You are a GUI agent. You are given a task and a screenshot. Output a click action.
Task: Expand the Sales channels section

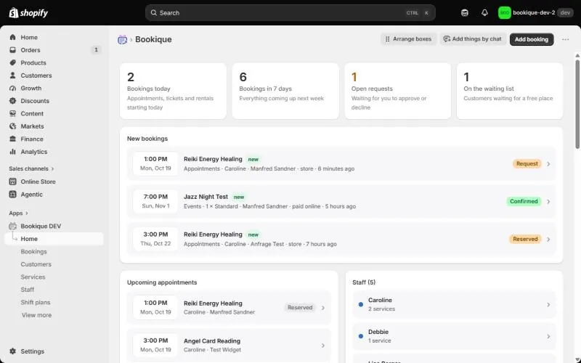tap(31, 168)
